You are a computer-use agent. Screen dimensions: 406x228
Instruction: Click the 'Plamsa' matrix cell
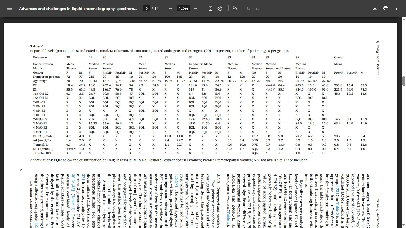[300, 68]
